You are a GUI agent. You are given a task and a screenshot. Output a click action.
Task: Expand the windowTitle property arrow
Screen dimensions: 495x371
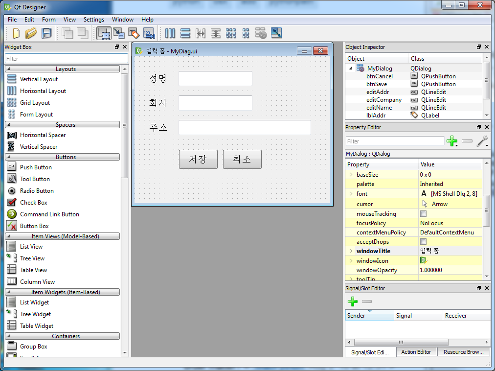[x=351, y=251]
